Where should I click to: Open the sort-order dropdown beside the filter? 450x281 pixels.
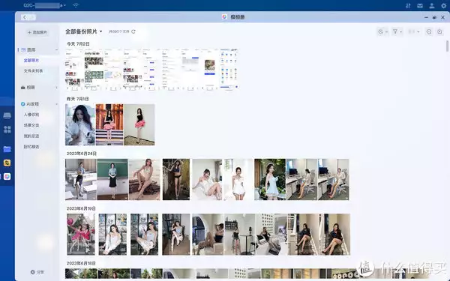tap(414, 31)
